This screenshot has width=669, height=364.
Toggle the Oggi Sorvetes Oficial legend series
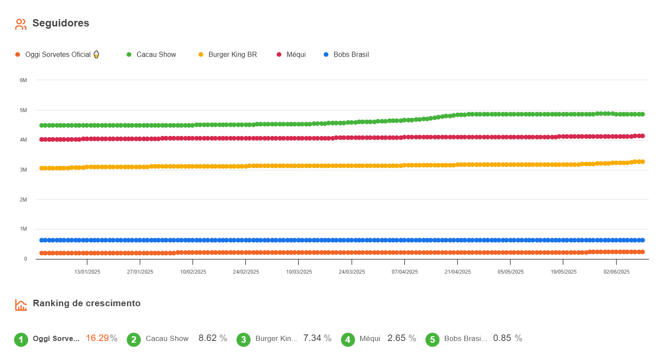[x=57, y=55]
